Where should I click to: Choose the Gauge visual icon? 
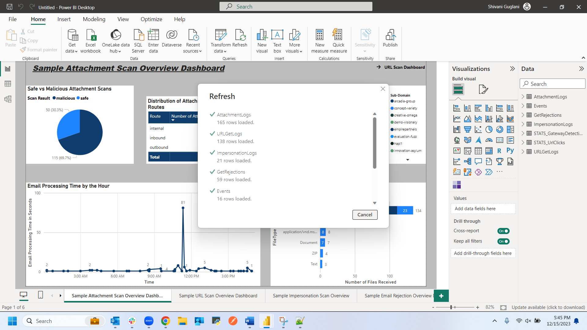(x=489, y=140)
